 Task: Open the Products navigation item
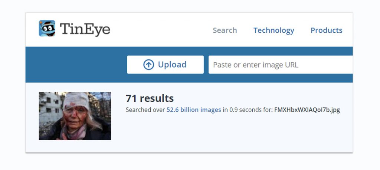tap(326, 30)
